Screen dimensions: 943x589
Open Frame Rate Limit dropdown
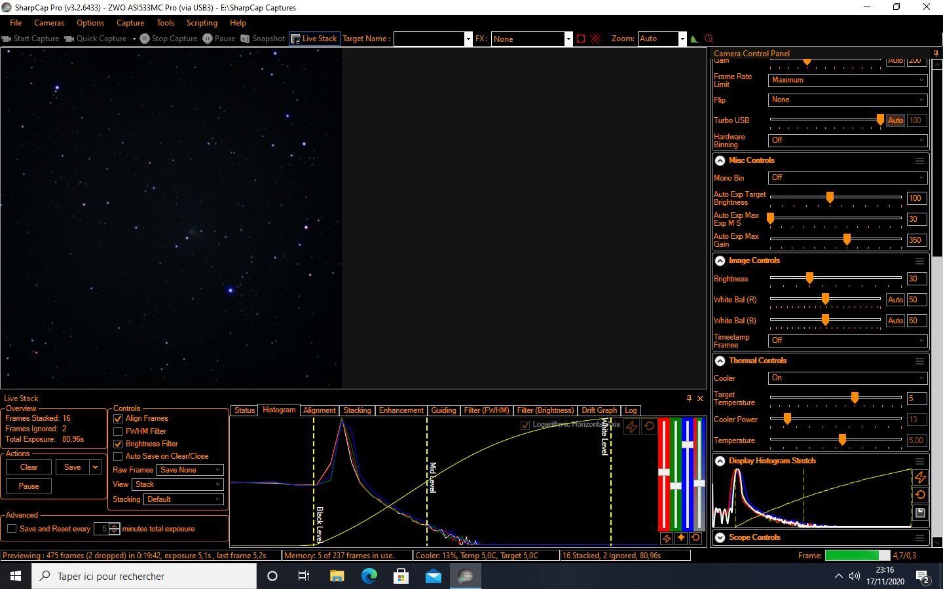pos(847,80)
